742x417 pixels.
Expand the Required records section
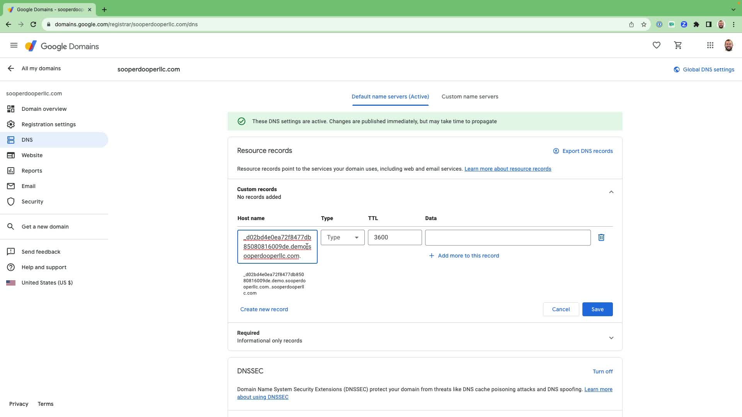coord(611,338)
